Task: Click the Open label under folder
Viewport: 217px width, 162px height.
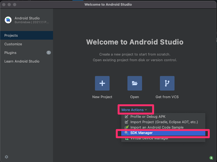Action: [134, 97]
